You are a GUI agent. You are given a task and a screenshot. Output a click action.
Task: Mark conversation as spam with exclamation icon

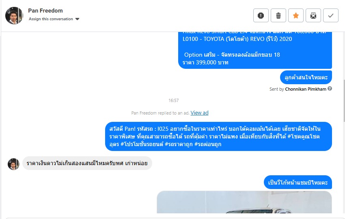click(x=261, y=15)
